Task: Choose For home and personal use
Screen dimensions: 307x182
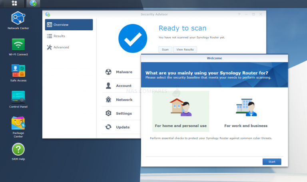Action: pos(181,111)
